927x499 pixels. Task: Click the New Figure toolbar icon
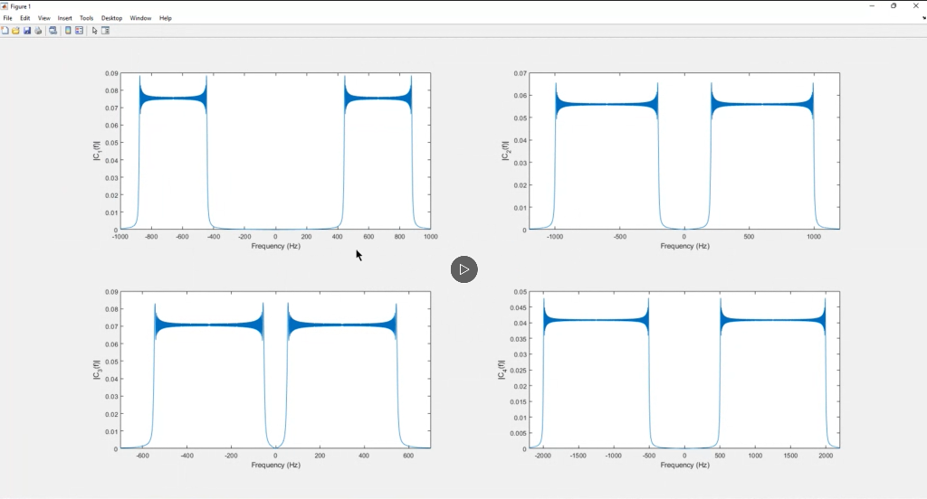click(5, 31)
